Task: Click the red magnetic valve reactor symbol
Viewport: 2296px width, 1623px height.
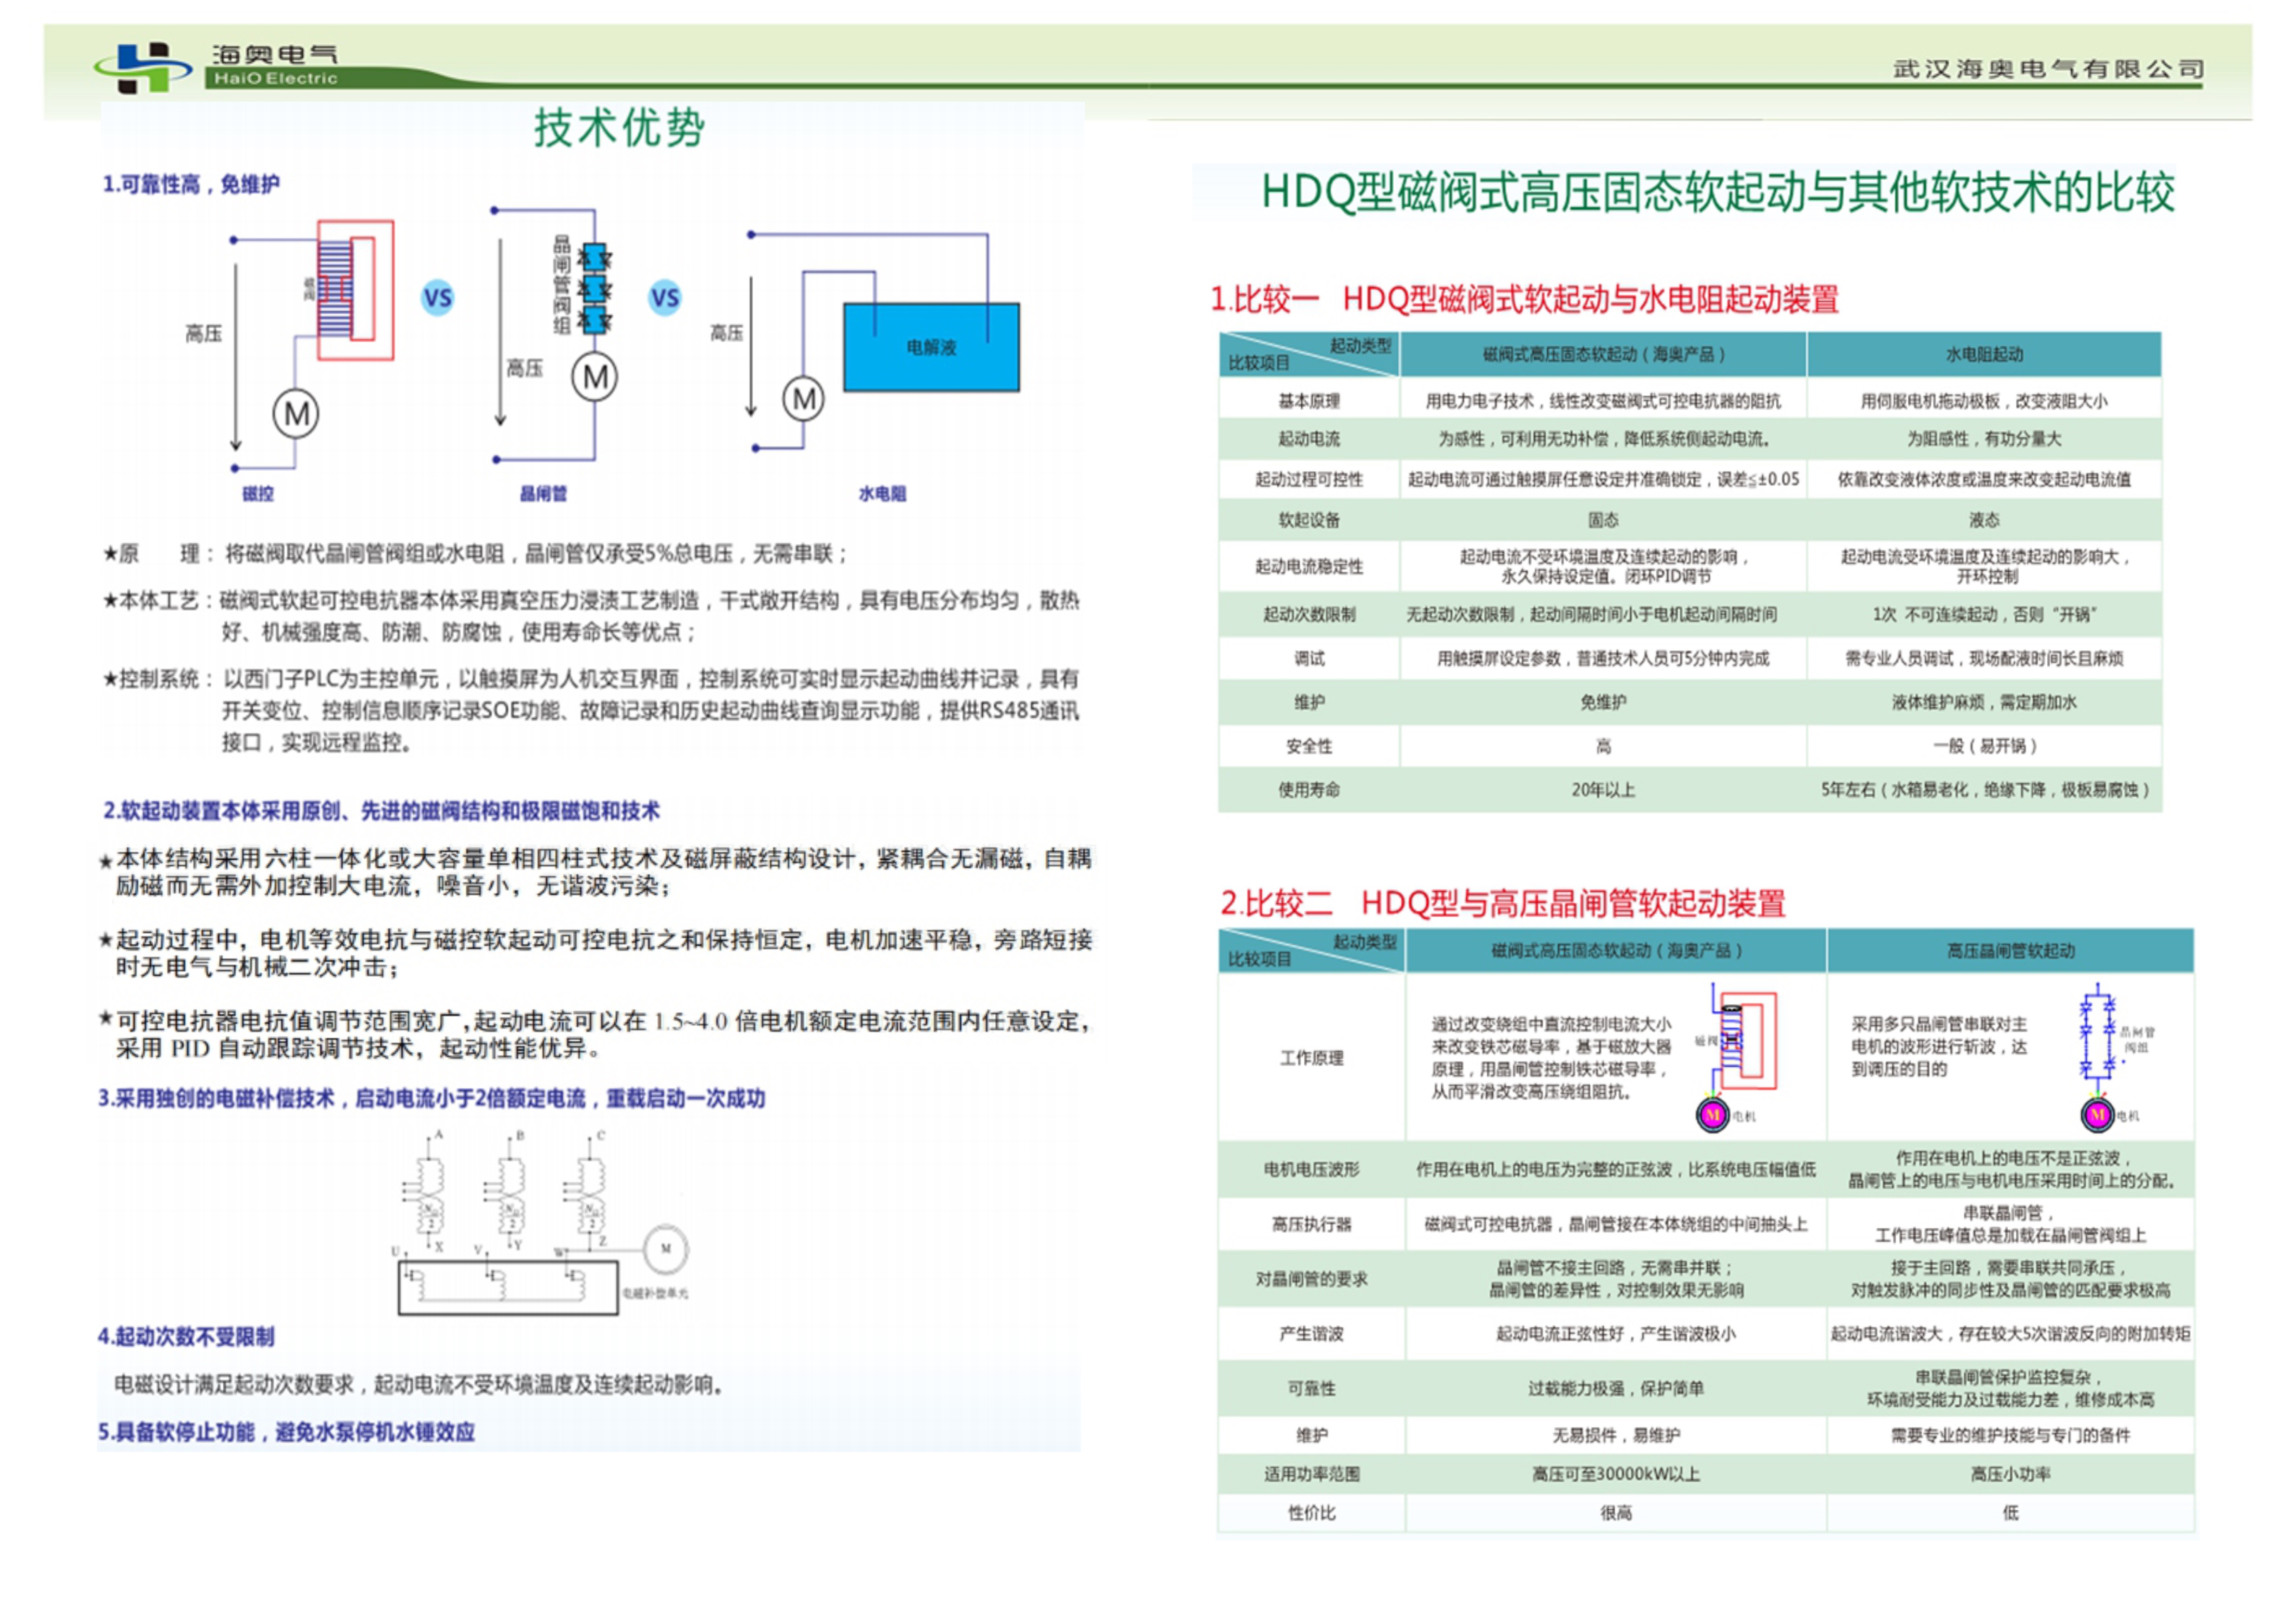Action: pyautogui.click(x=355, y=290)
